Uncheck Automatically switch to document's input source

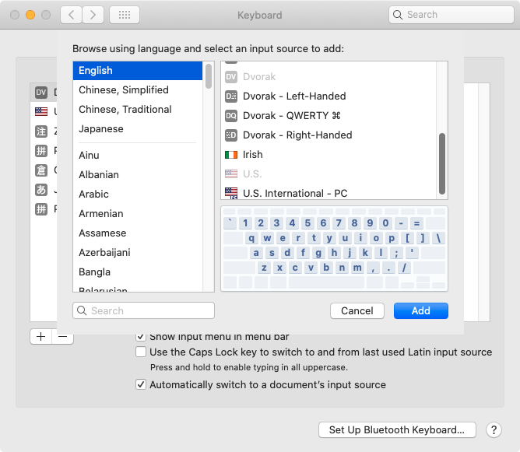coord(141,384)
